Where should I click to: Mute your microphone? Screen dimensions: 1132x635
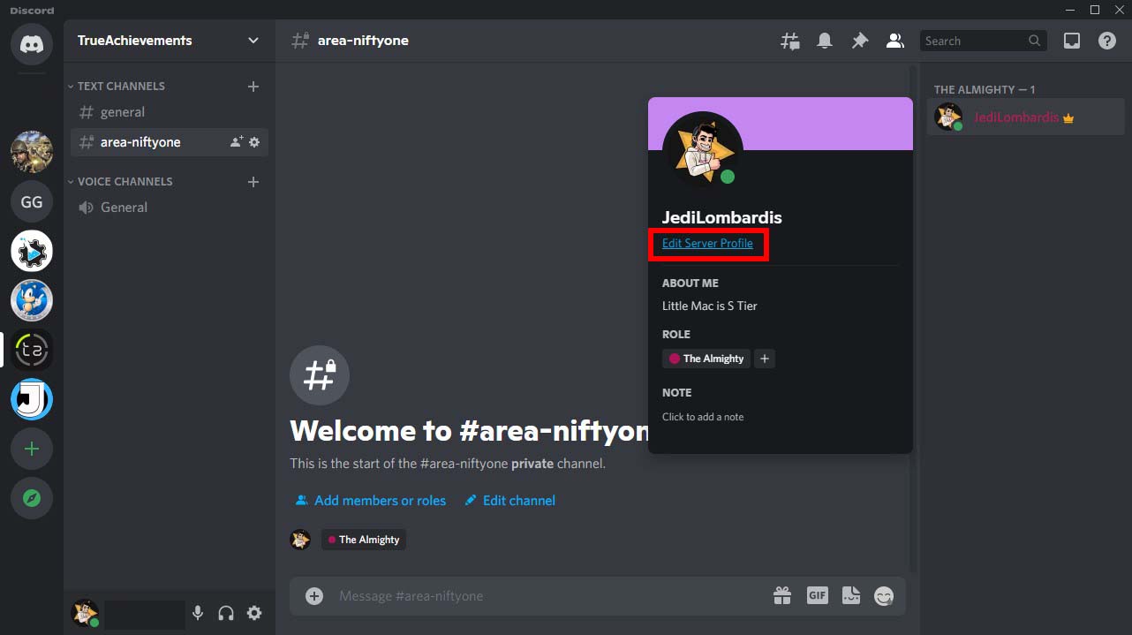[x=197, y=612]
